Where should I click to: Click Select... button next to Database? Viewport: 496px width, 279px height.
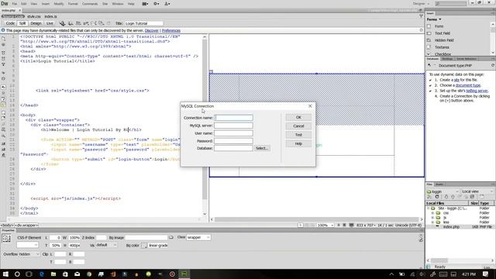tap(262, 148)
